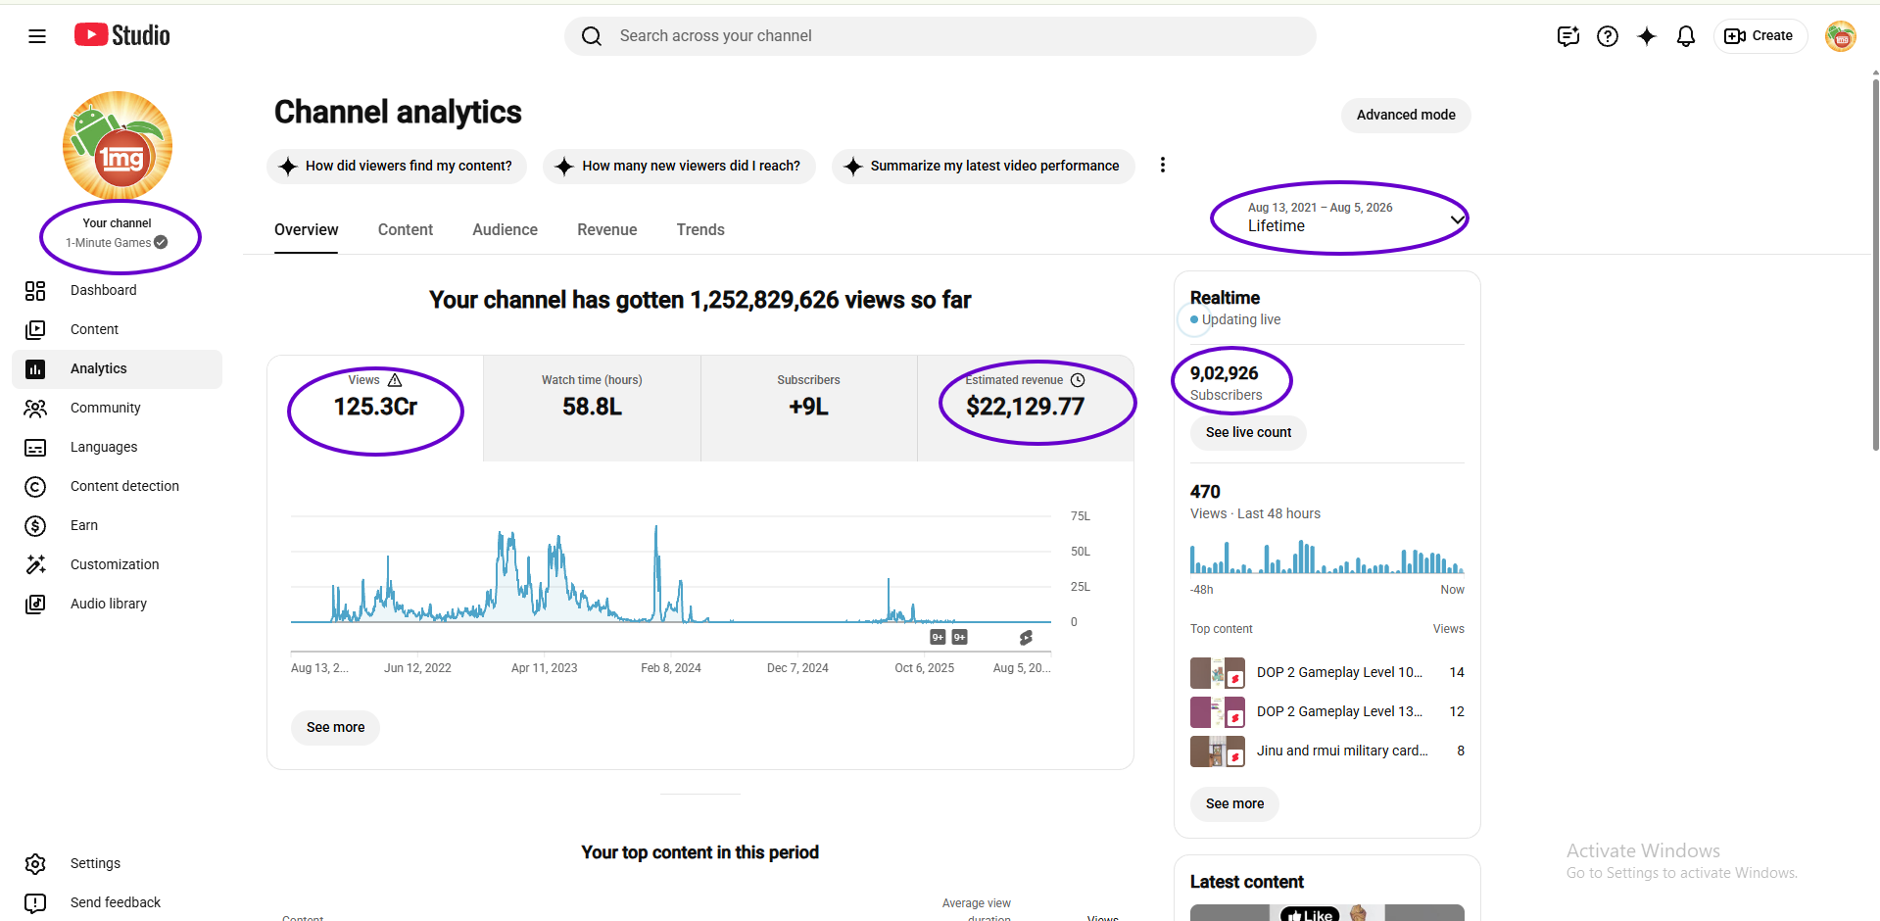
Task: Click See more under the views chart
Action: [x=335, y=727]
